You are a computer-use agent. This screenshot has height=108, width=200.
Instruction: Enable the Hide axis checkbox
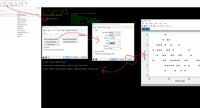44,47
